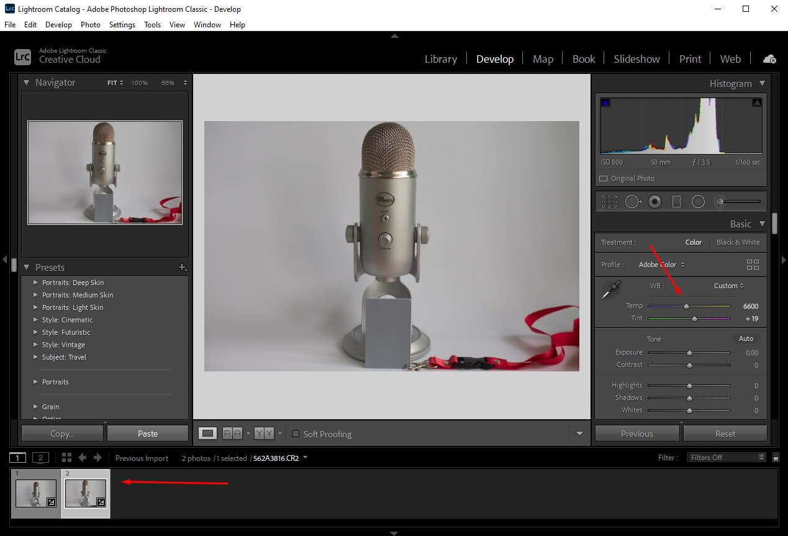Open the 562A3816.CR2 filename source dropdown
The height and width of the screenshot is (536, 788).
tap(280, 458)
